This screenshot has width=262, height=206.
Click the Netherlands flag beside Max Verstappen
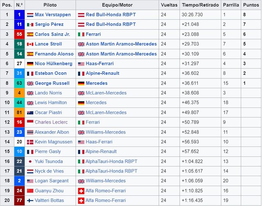coord(30,15)
